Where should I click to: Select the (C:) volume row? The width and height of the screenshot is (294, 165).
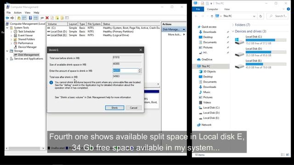[103, 28]
